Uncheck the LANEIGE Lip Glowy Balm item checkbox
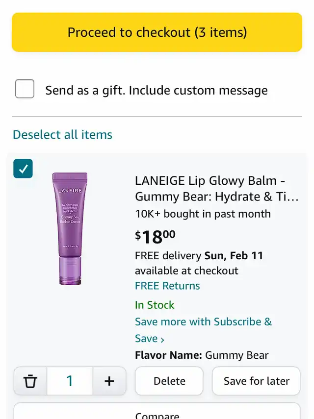Image resolution: width=314 pixels, height=419 pixels. [23, 169]
